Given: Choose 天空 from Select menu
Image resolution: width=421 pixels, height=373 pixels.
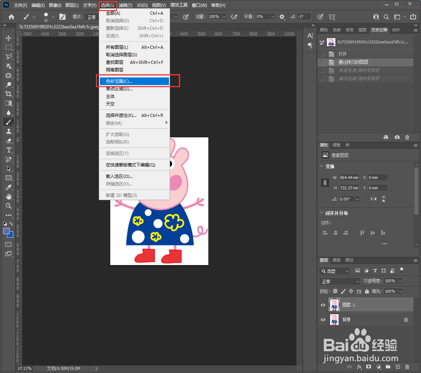Looking at the screenshot, I should tap(134, 104).
